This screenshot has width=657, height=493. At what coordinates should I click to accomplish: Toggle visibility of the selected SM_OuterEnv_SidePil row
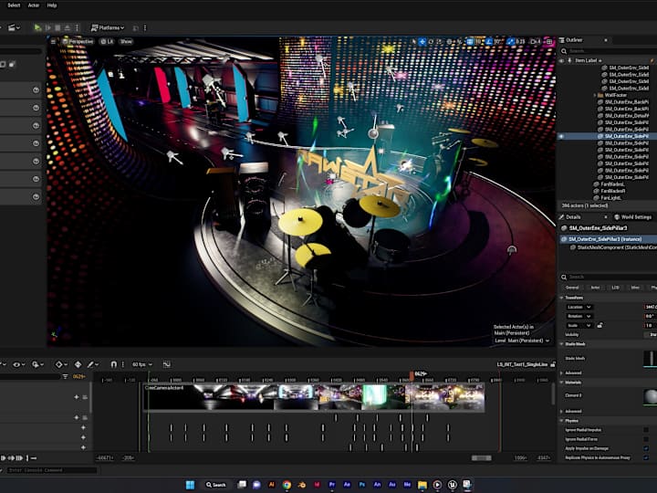pyautogui.click(x=561, y=136)
